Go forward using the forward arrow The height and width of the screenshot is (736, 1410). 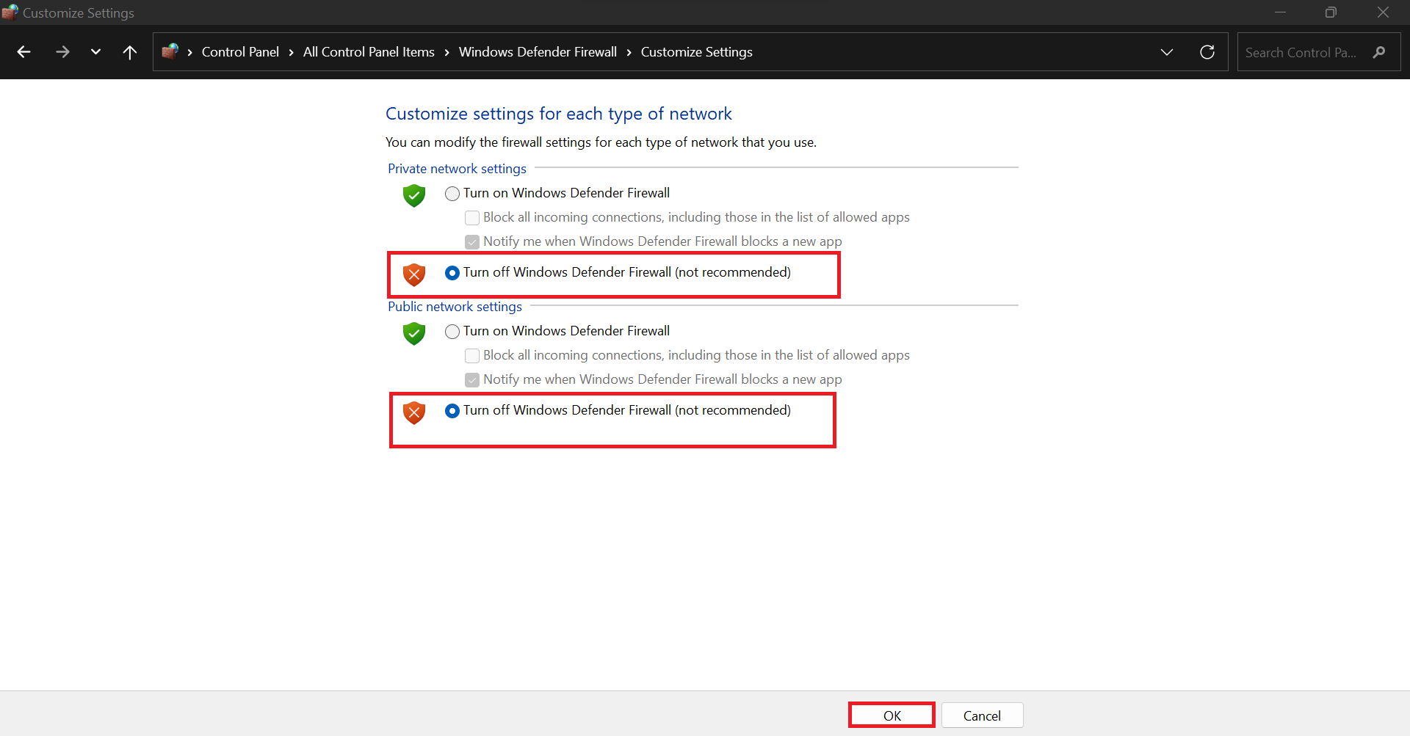[62, 52]
